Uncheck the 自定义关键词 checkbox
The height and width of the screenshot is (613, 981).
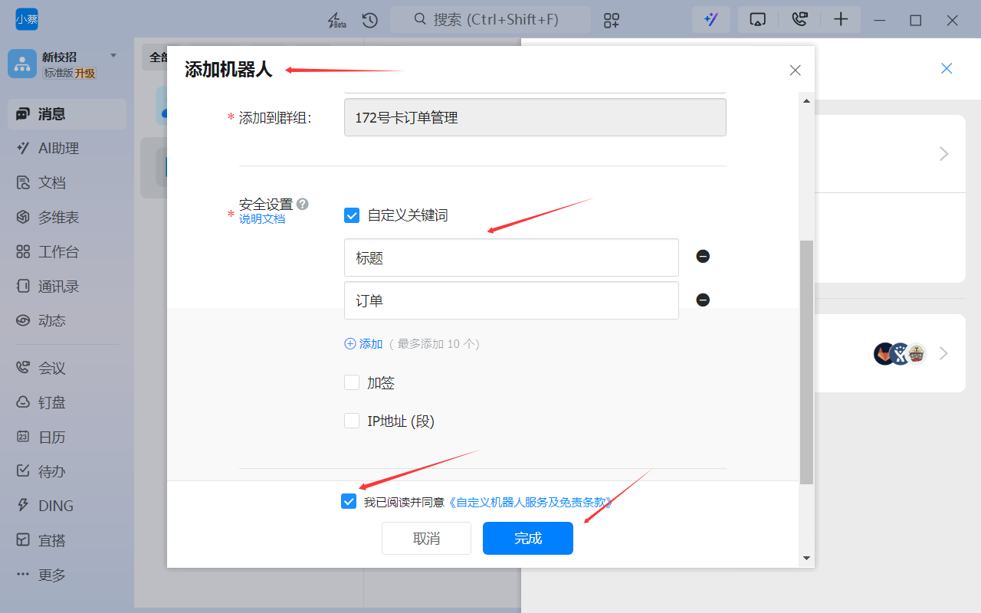pyautogui.click(x=352, y=215)
